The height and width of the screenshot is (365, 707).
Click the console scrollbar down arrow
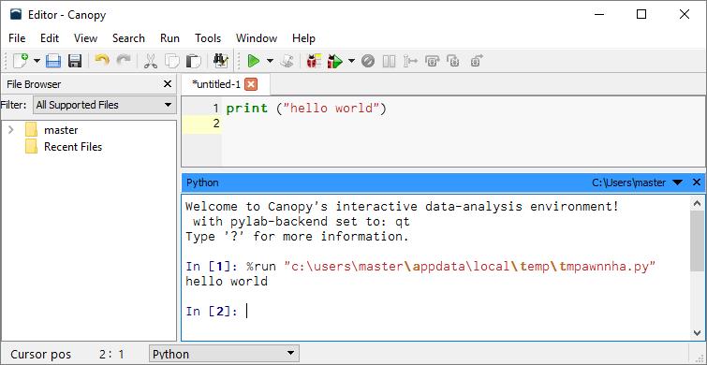(697, 333)
